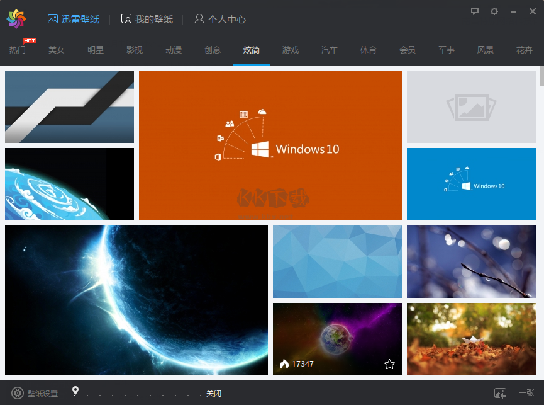Select the 动漫 category
Screen dimensions: 544x405
pyautogui.click(x=174, y=50)
